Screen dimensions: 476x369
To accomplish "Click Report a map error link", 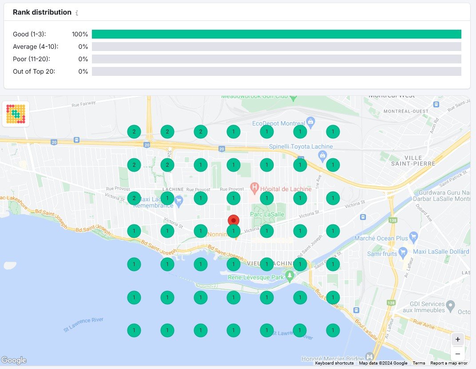I will coord(448,363).
